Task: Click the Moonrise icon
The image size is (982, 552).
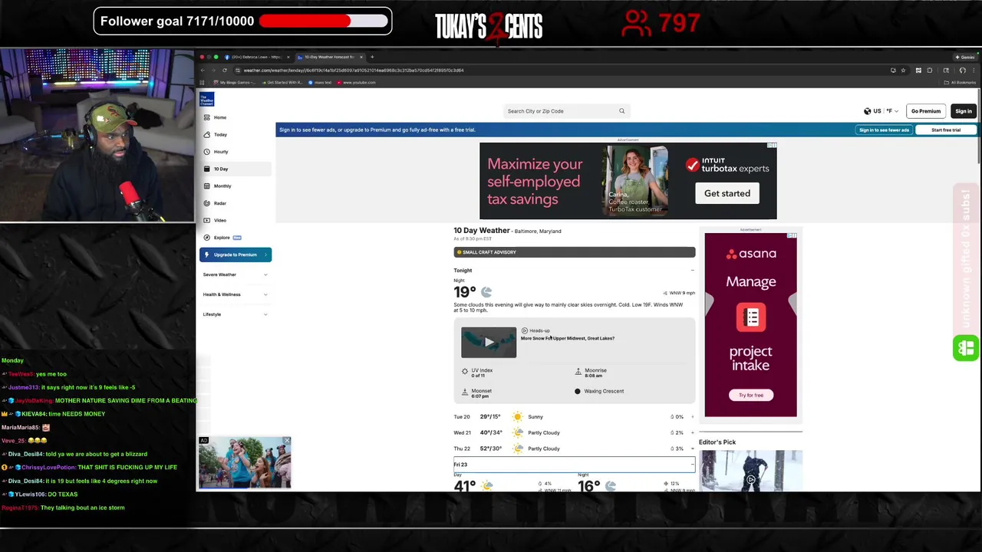Action: coord(578,372)
